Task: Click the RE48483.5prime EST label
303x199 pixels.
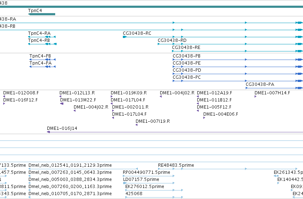Action: 176,165
